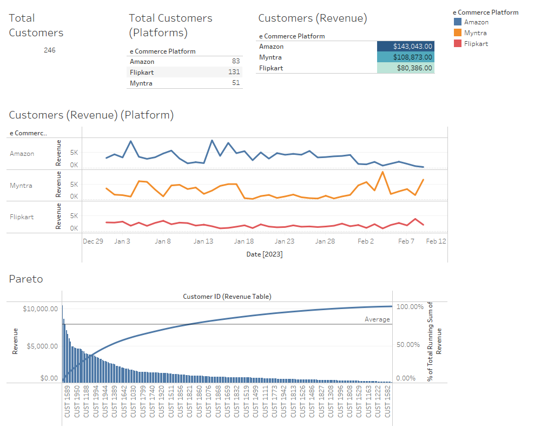
Task: Click the tallest first bar in Pareto chart
Action: (x=62, y=344)
